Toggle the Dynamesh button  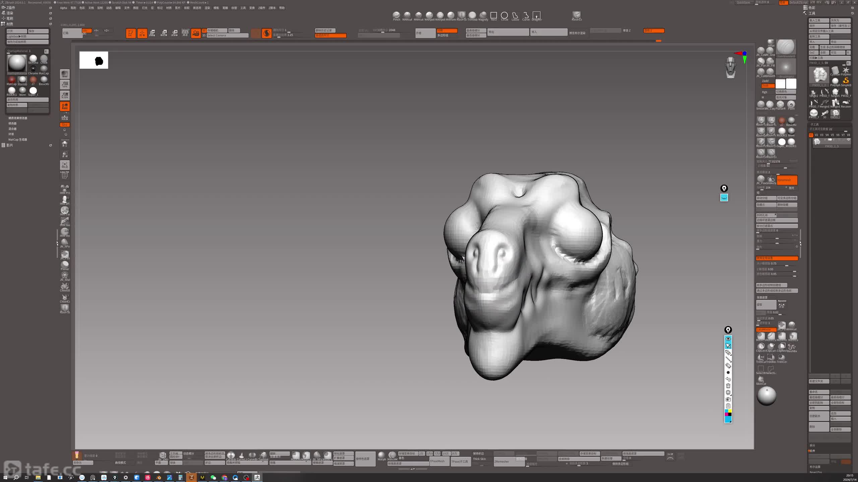(x=787, y=180)
